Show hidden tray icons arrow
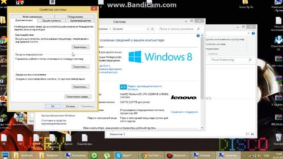This screenshot has height=159, width=283. (x=244, y=155)
